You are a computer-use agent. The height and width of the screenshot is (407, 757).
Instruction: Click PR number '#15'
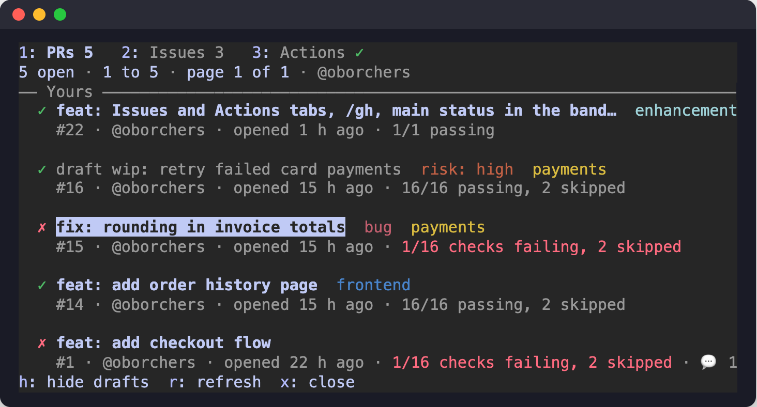pyautogui.click(x=70, y=247)
